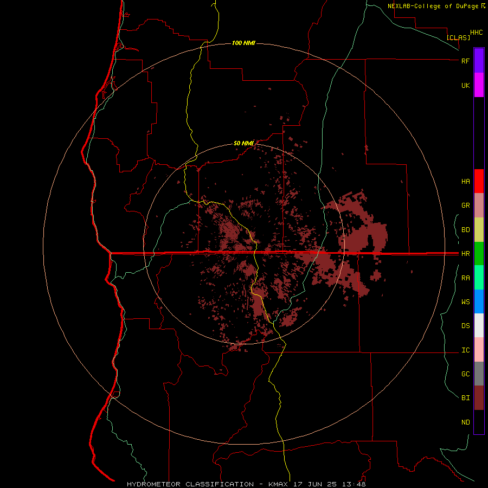Click the RF legend label
Screen dimensions: 488x488
pos(465,61)
